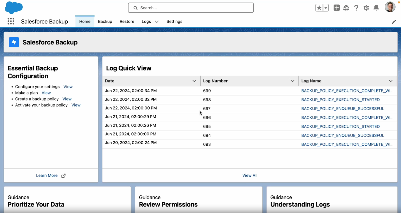401x213 pixels.
Task: Open the Learn More link
Action: 47,175
